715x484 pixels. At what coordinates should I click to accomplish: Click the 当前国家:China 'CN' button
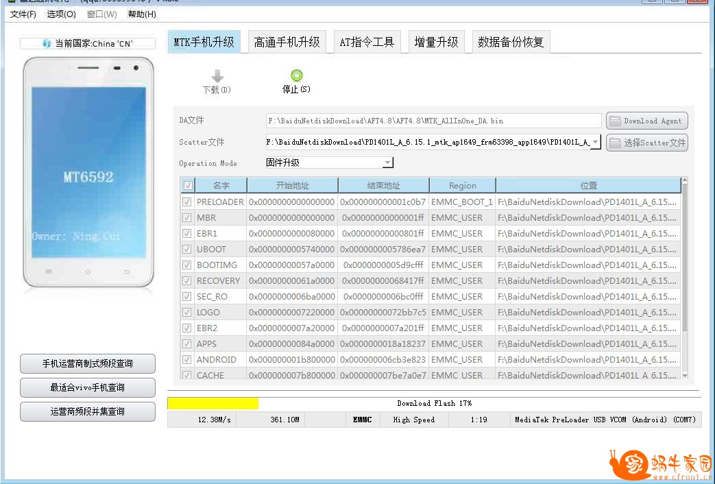tap(88, 44)
